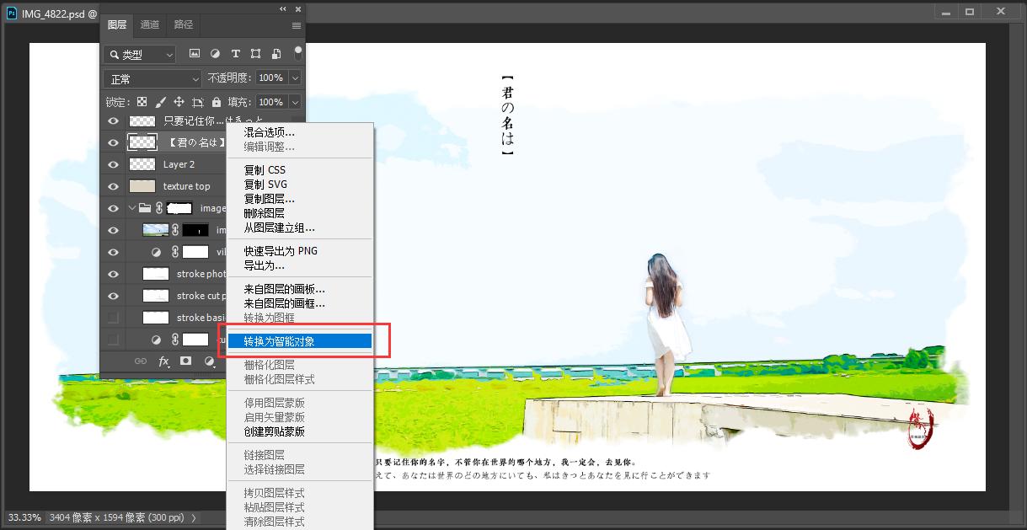
Task: Click the lock transparent pixels icon
Action: (142, 102)
